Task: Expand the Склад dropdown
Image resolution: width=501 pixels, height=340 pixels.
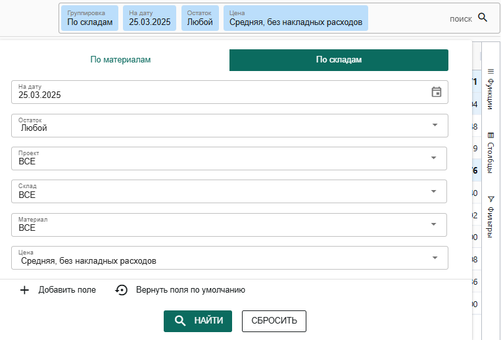Action: (434, 191)
